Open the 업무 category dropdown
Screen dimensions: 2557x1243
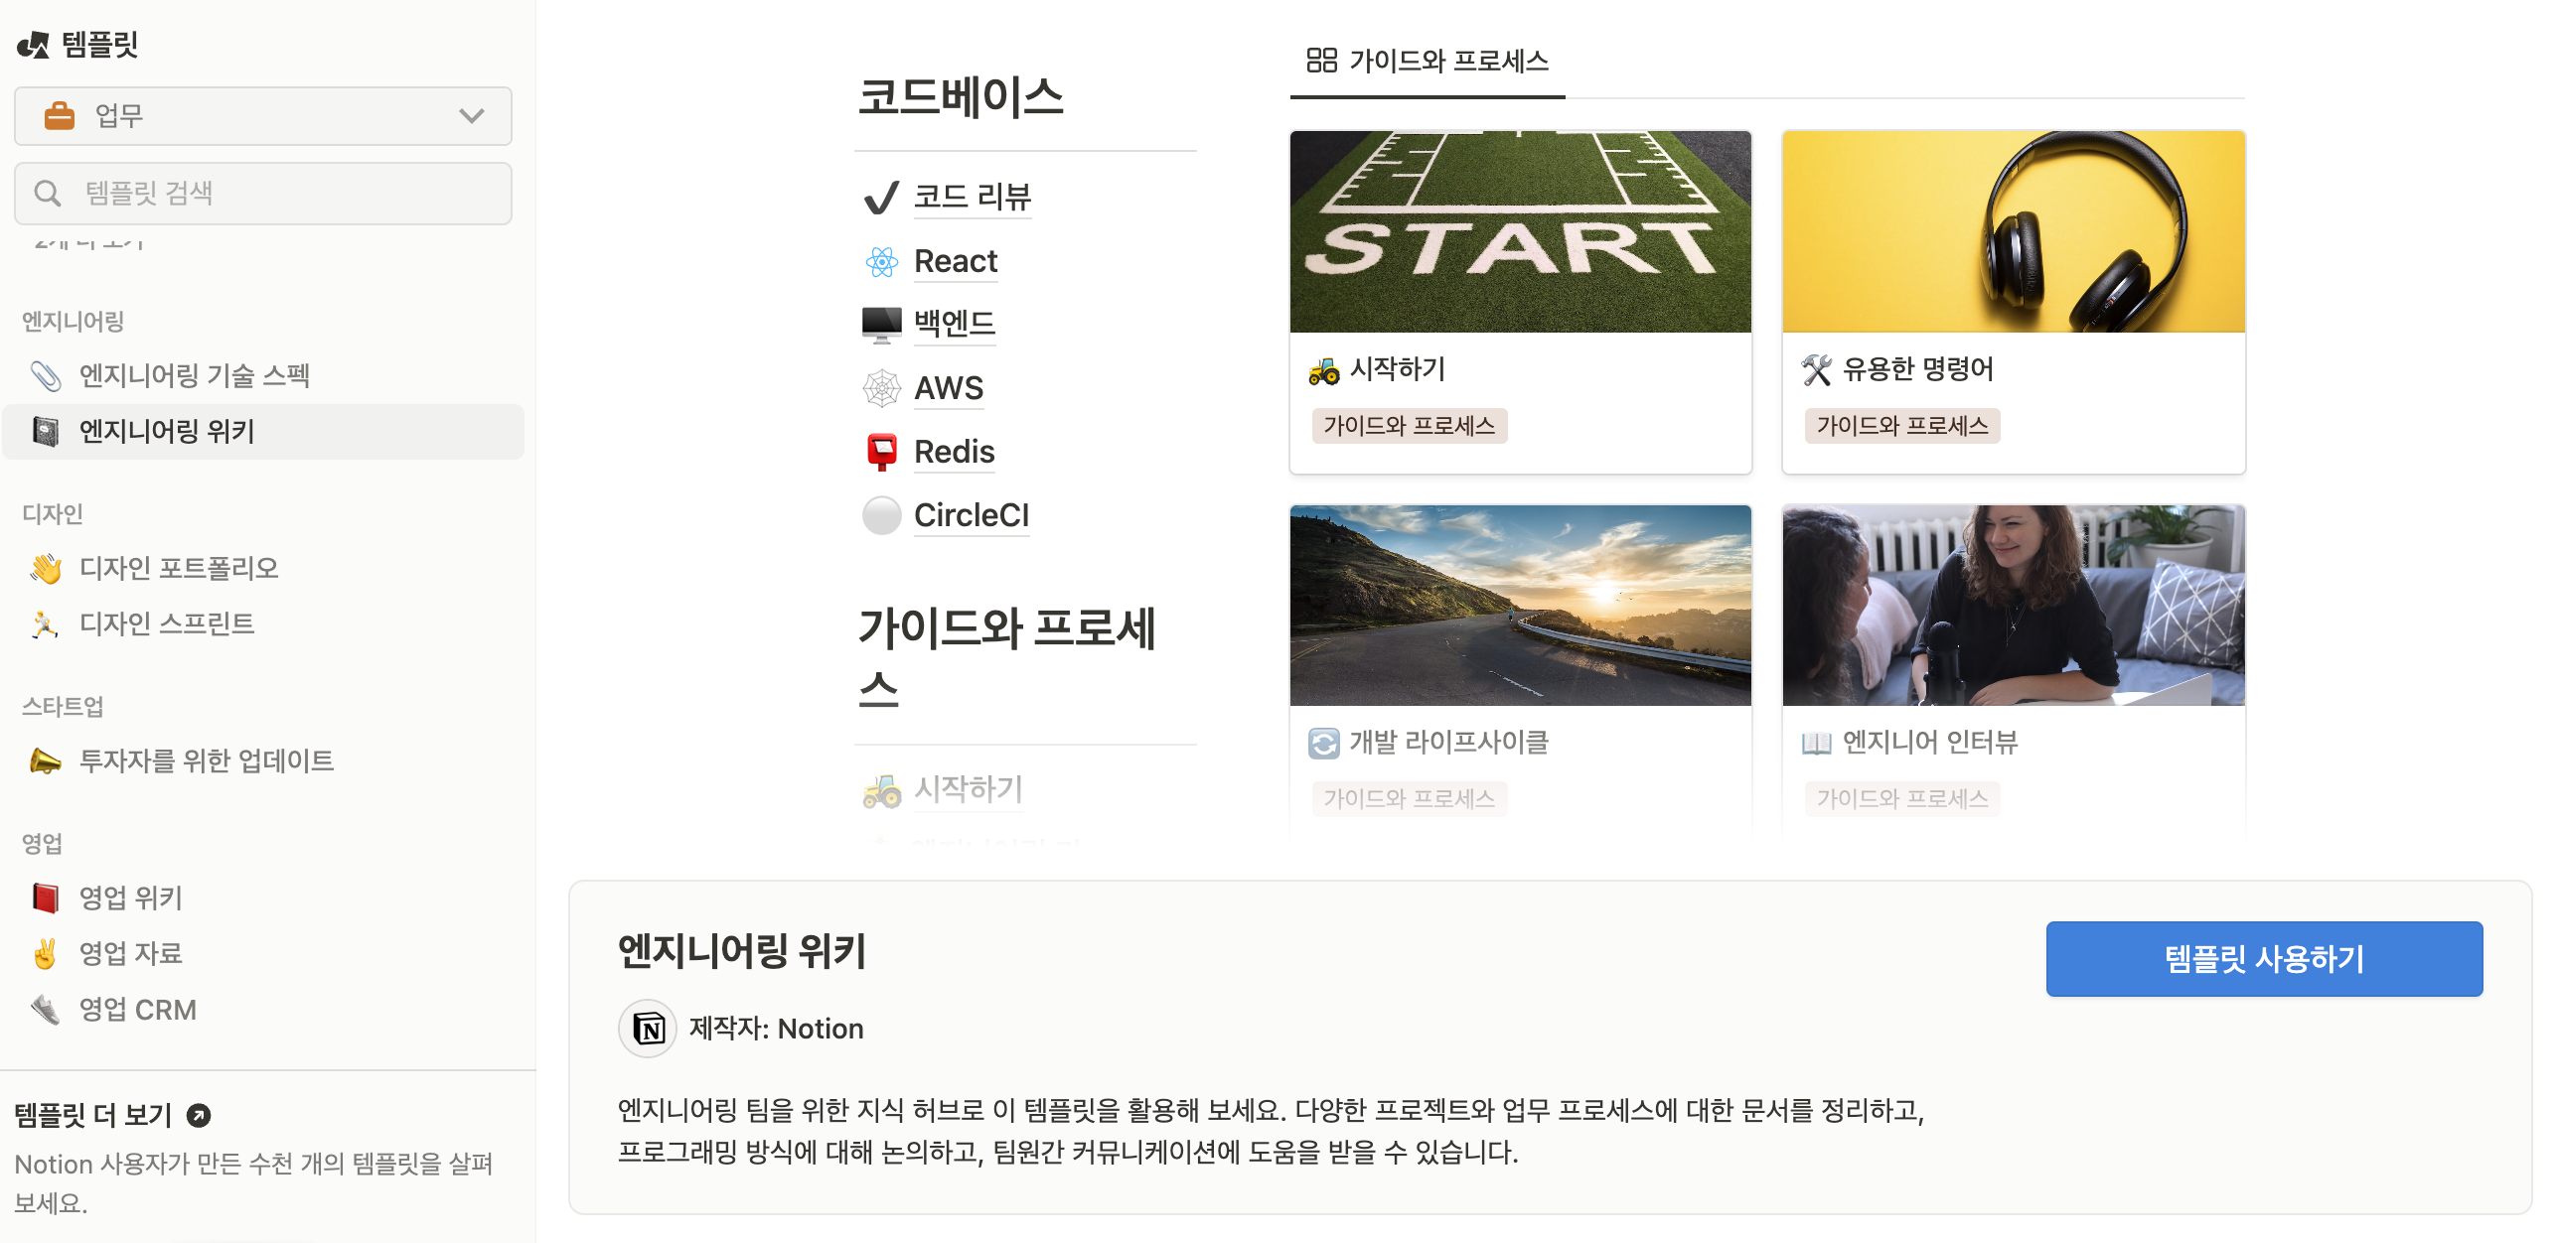[262, 116]
